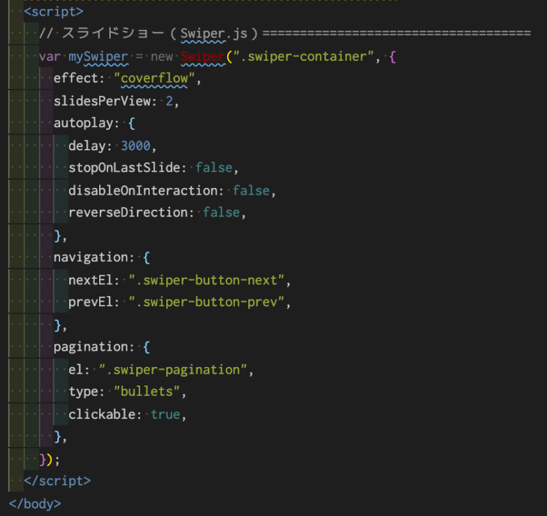Viewport: 547px width, 516px height.
Task: Select the "coverflow" string value
Action: coord(155,79)
